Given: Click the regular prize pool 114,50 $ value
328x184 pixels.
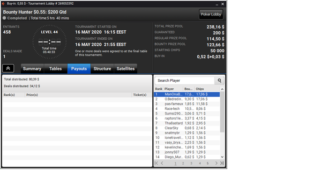Looking at the screenshot, I should pyautogui.click(x=215, y=39).
